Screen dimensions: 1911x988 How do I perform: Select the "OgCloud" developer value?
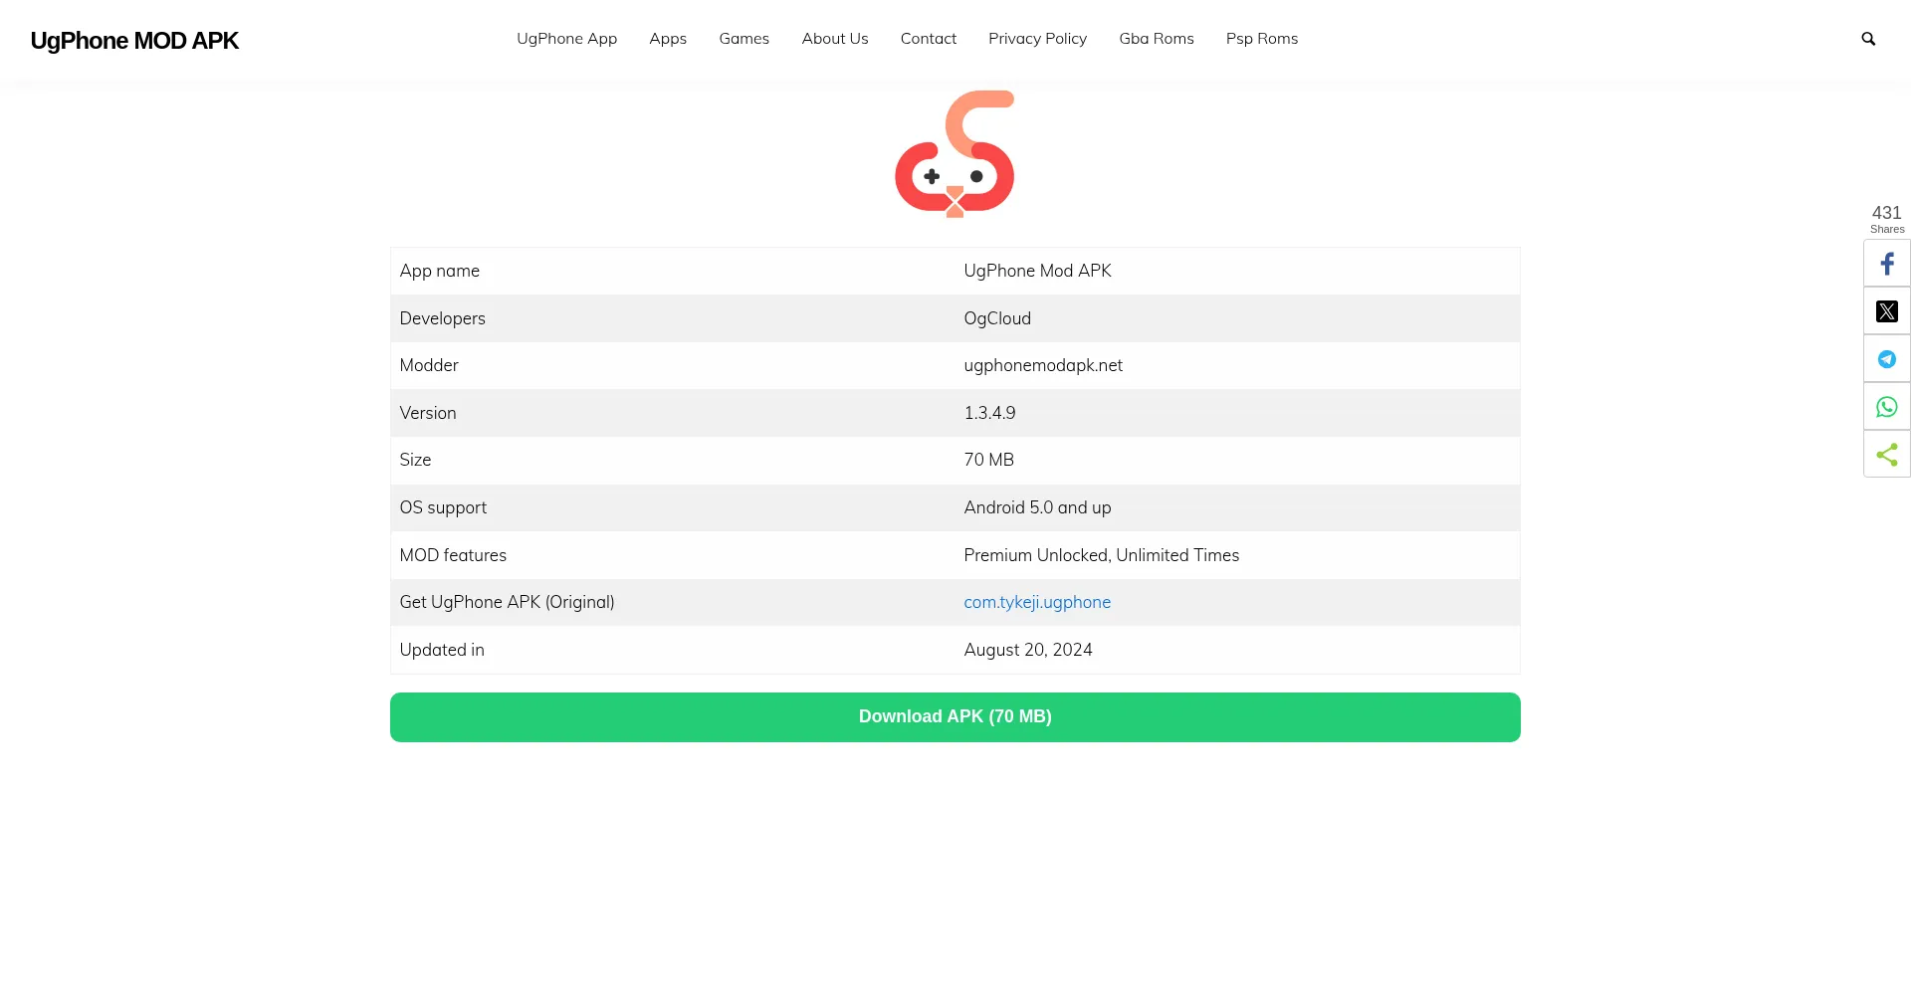997,318
